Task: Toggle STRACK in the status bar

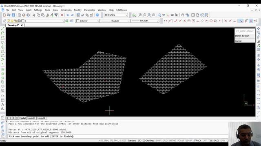Action: point(197,141)
